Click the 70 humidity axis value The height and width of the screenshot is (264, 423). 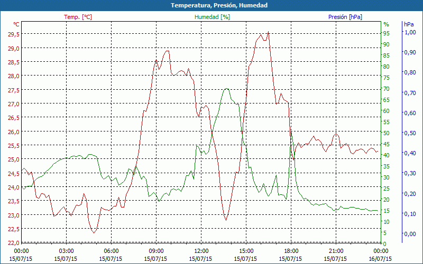click(x=387, y=89)
